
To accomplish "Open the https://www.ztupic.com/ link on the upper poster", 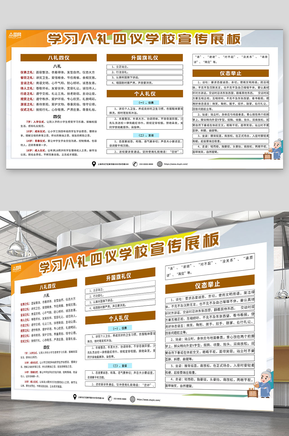I will tap(176, 164).
